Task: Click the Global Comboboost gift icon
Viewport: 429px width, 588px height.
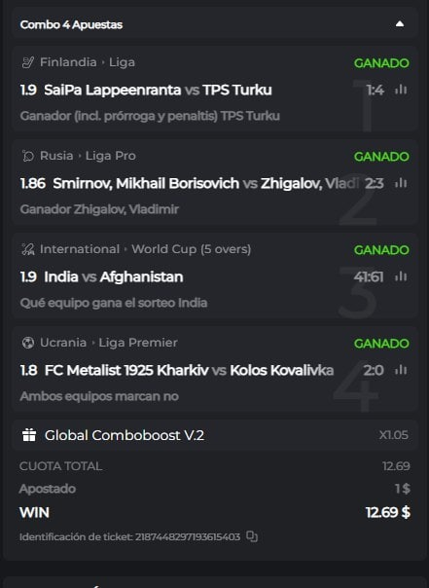Action: (29, 435)
